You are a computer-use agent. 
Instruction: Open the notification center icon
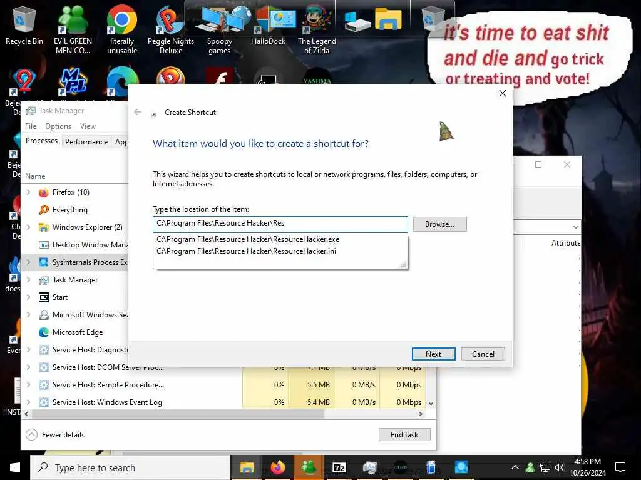point(620,467)
